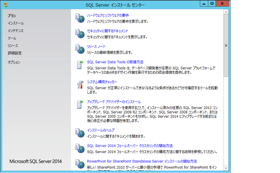Viewport: 280px width, 173px height.
Task: Switch to the 詳細設定 page
Action: click(x=14, y=53)
